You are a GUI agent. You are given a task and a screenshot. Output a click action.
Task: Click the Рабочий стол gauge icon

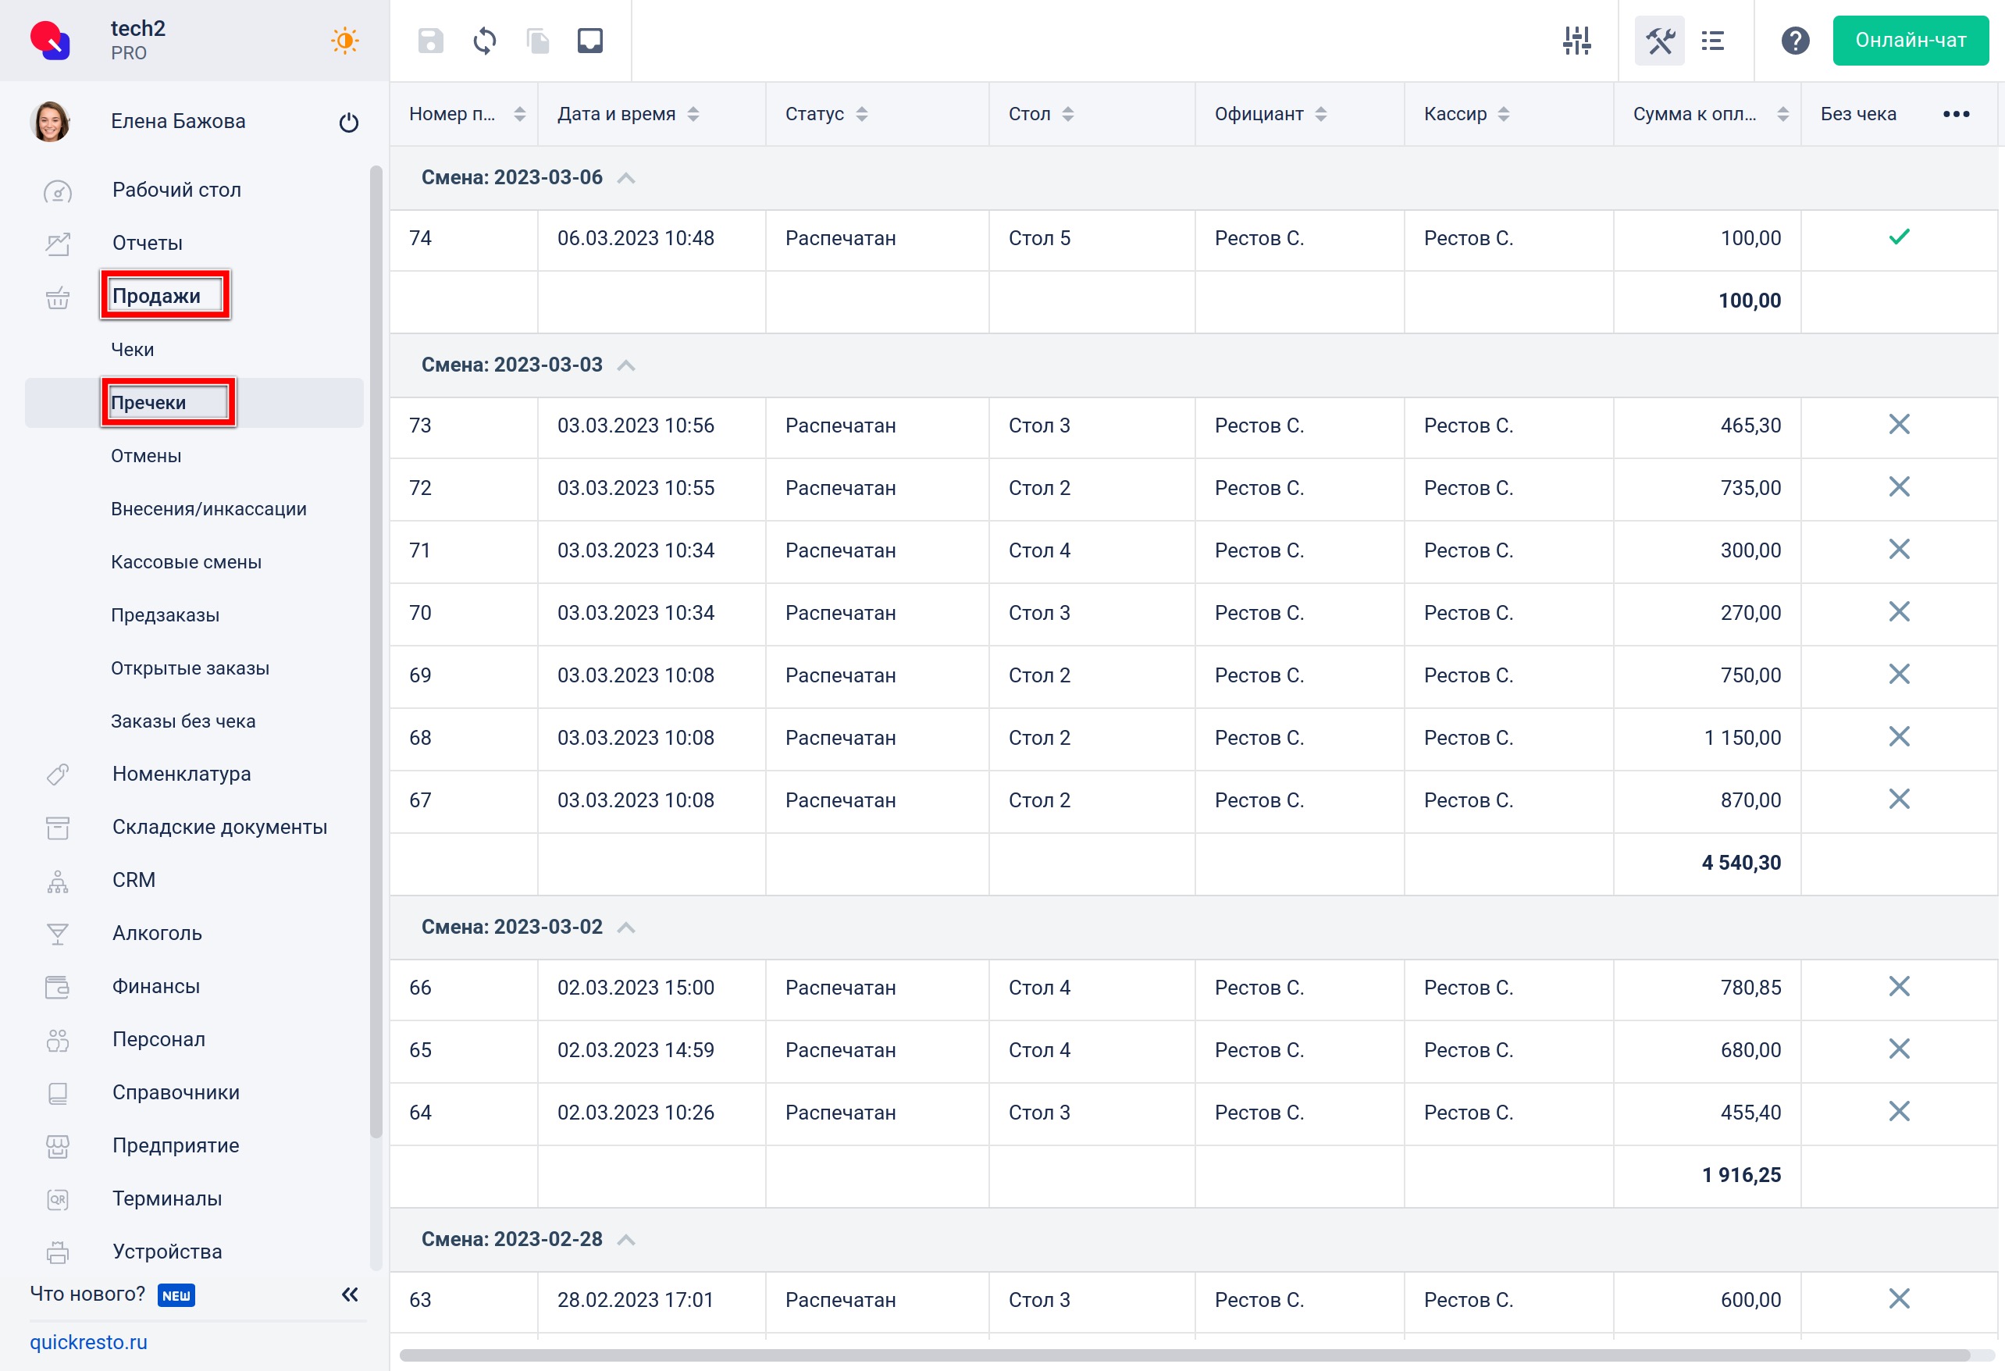(x=58, y=191)
